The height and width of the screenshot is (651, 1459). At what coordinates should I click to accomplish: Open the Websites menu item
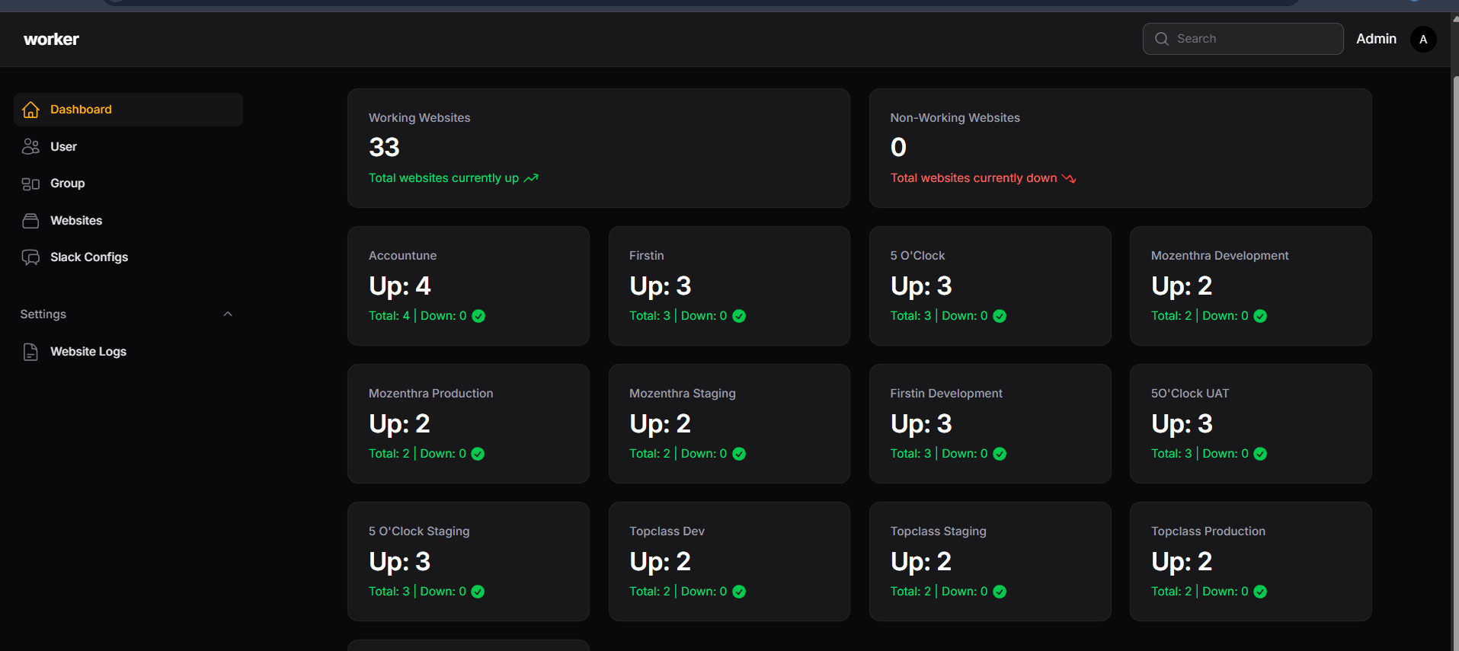click(76, 221)
